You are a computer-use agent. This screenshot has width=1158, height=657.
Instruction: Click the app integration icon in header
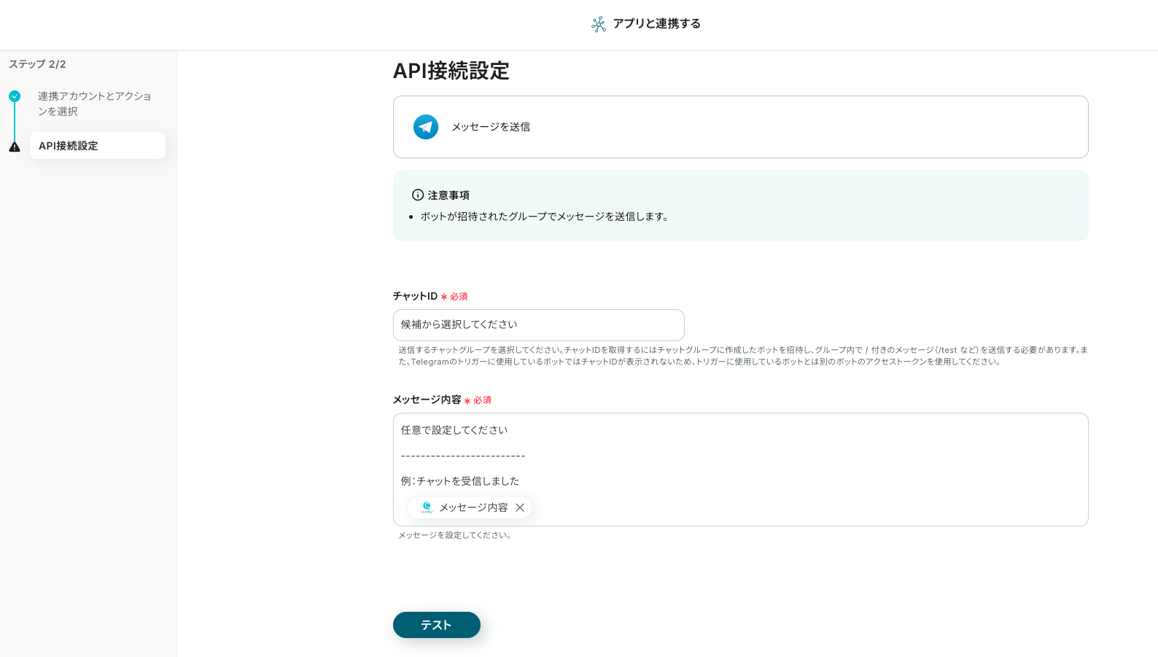point(598,24)
